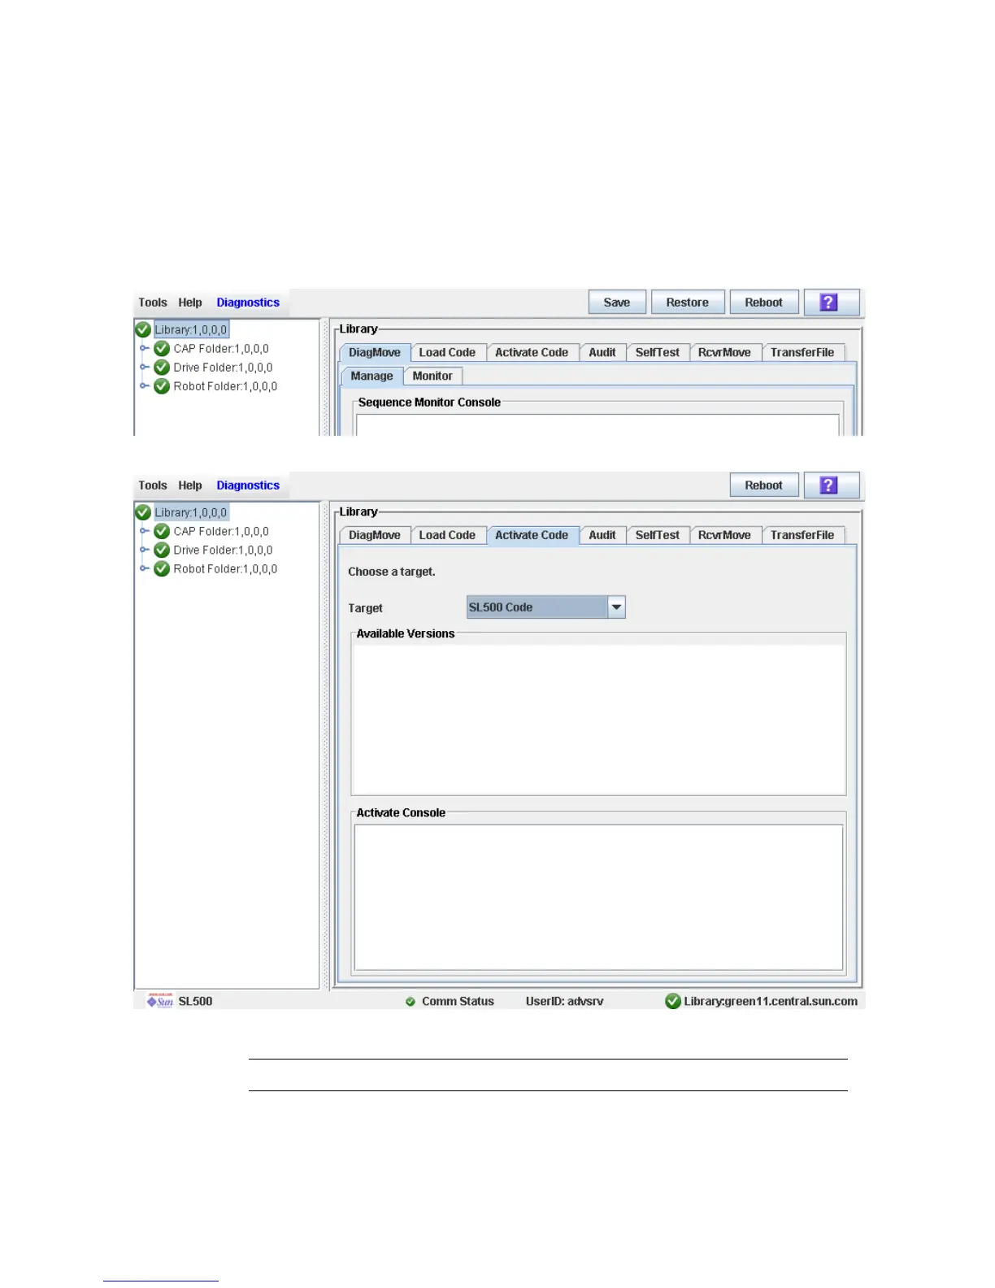Screen dimensions: 995x1288
Task: Click Drive Folder status check icon in upper tree
Action: pyautogui.click(x=162, y=368)
